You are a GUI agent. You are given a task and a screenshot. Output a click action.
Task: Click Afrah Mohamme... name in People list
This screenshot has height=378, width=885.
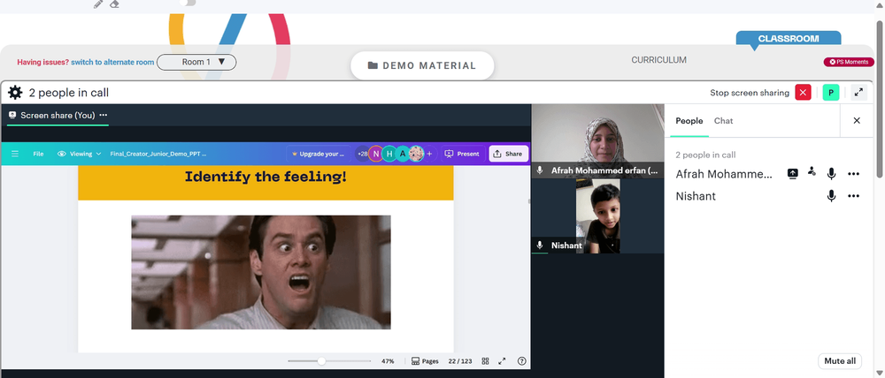(724, 174)
